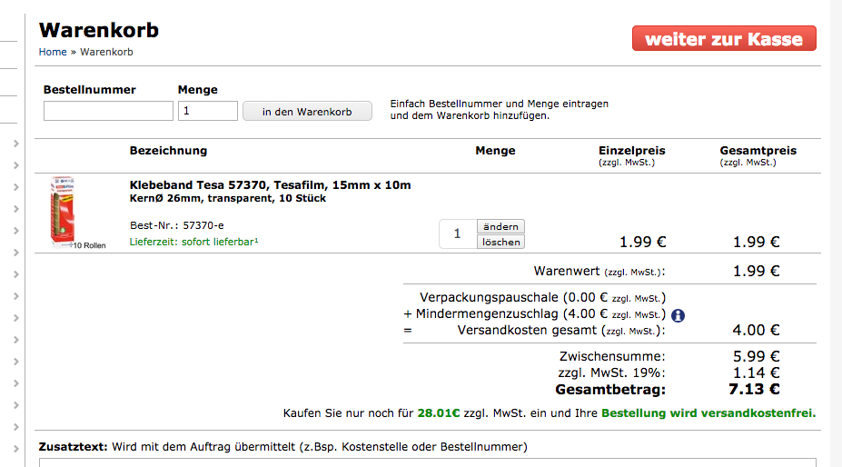Viewport: 842px width, 467px height.
Task: Expand the sidebar chevron beside the Mindermengenzuschlag row
Action: pos(16,318)
